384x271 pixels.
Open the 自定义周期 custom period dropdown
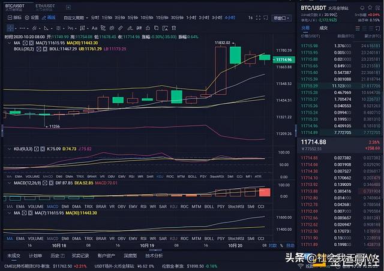click(x=76, y=17)
